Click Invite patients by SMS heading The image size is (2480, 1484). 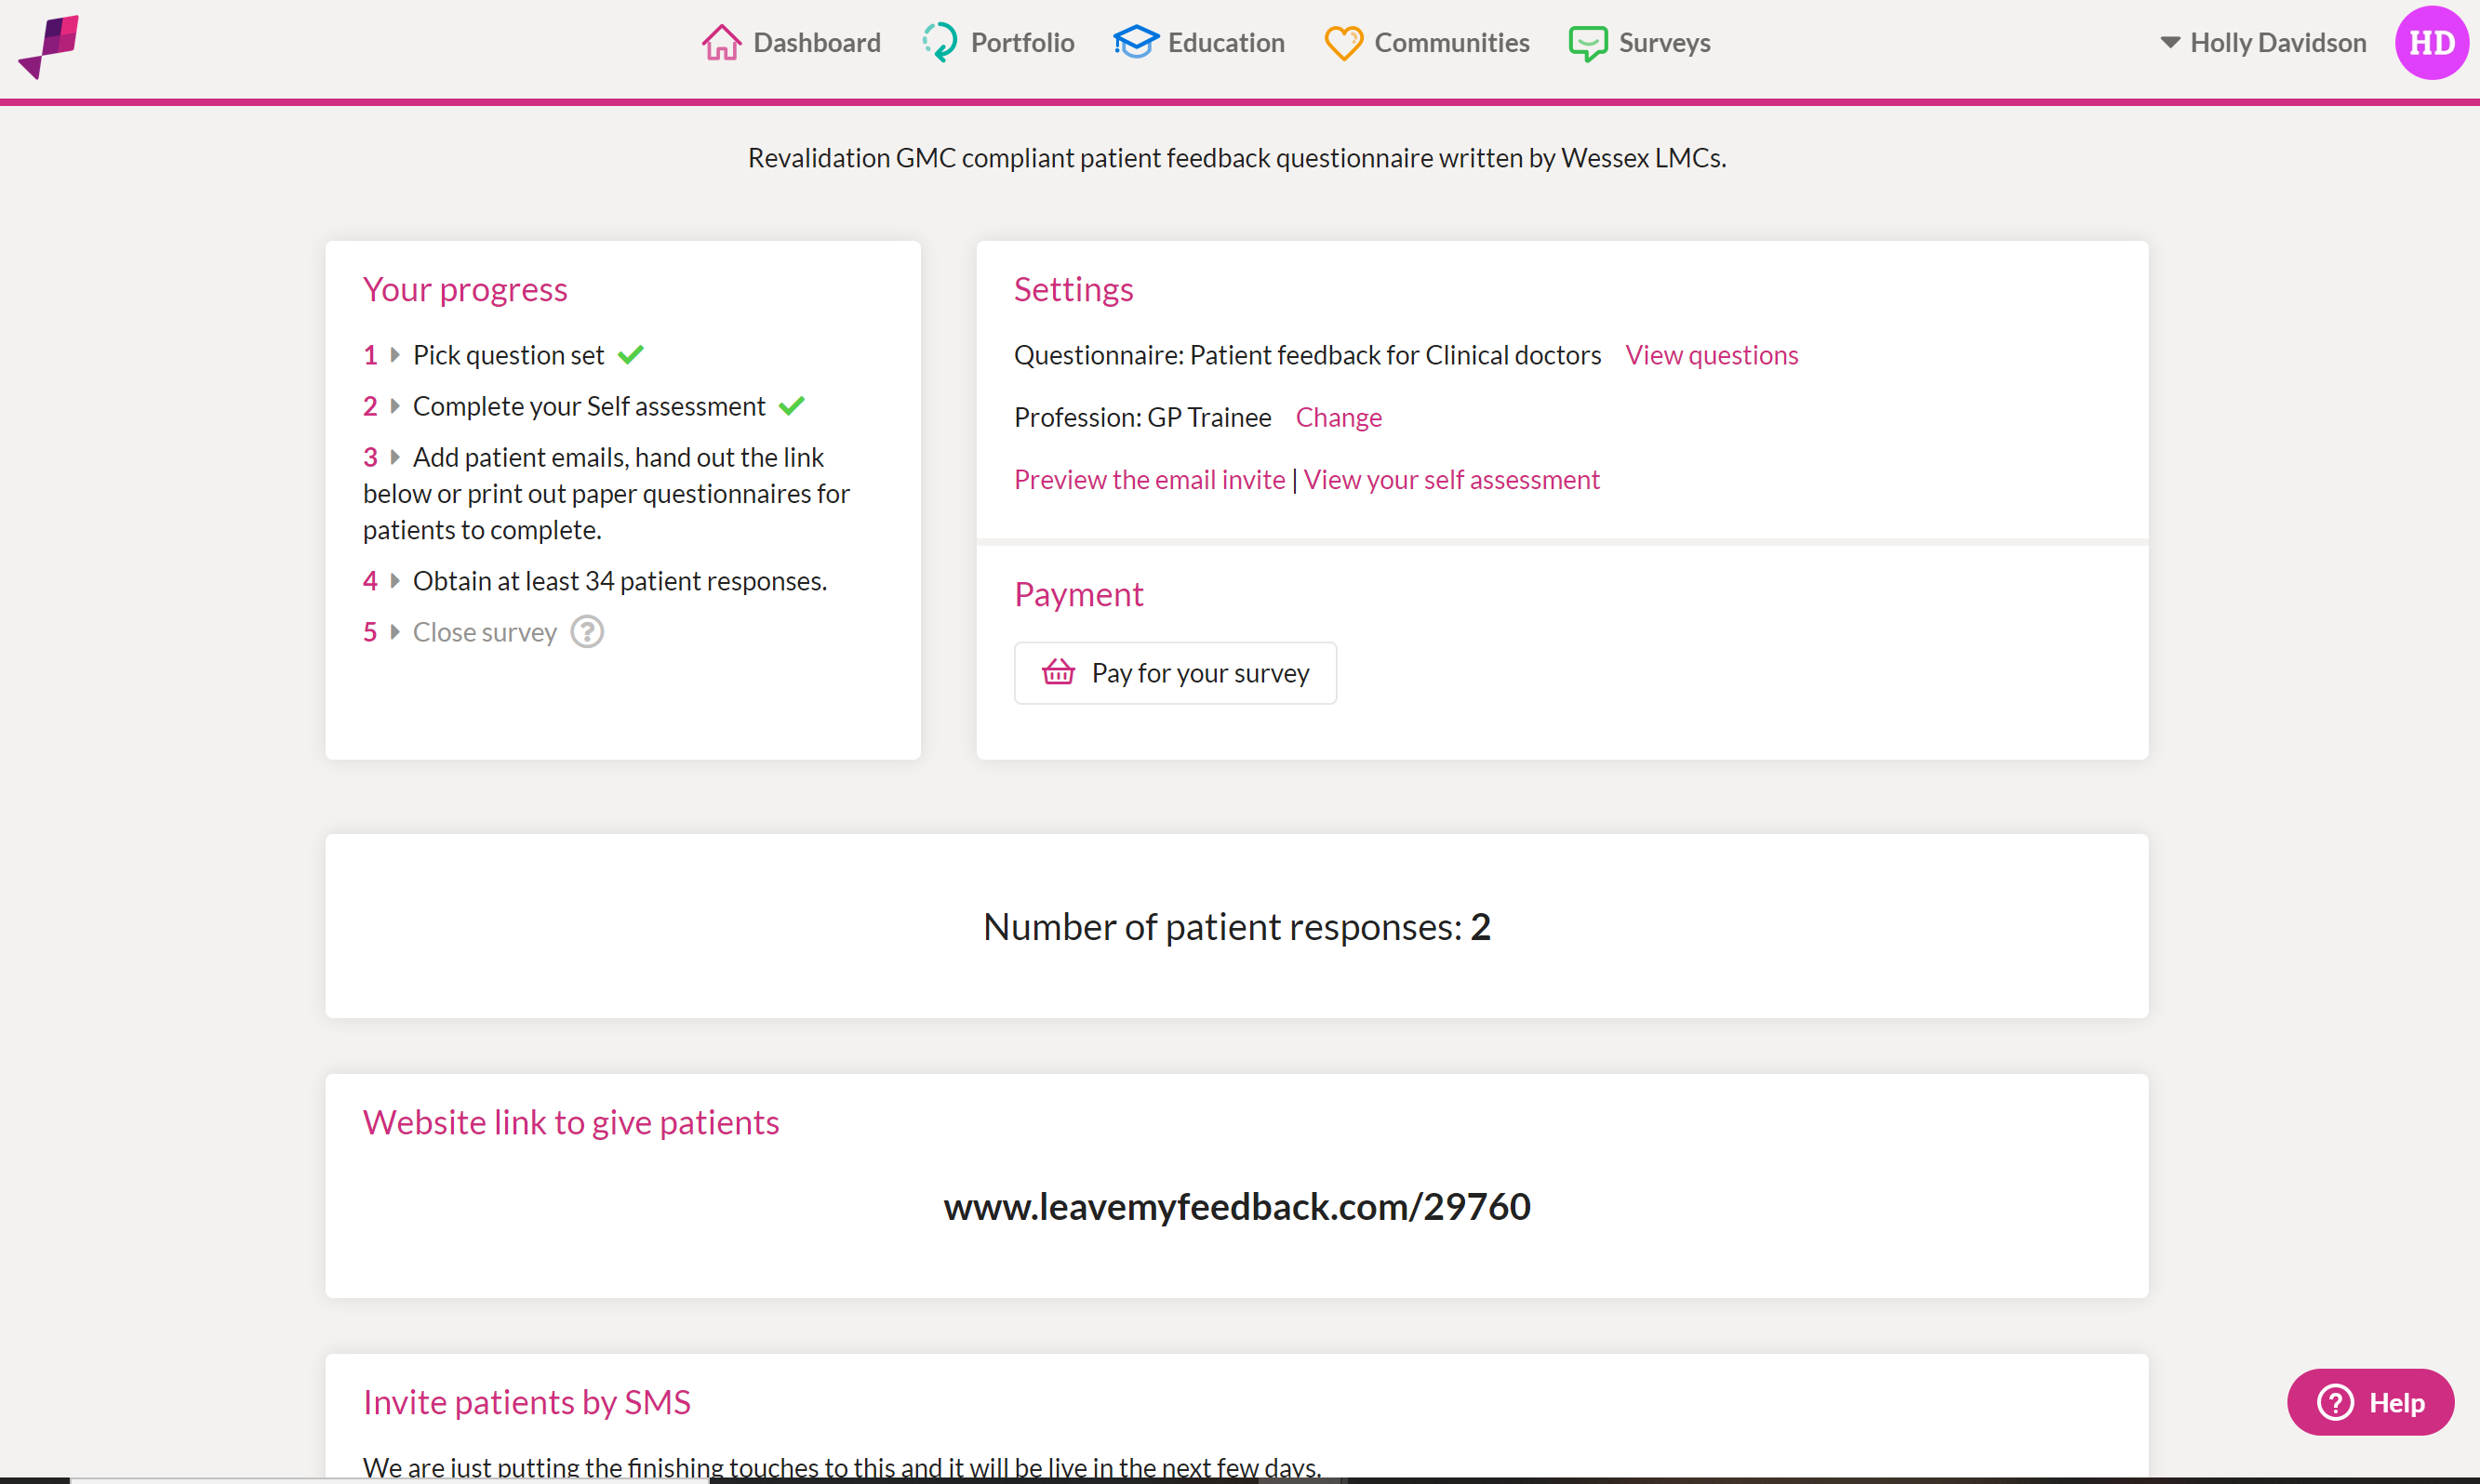(x=527, y=1402)
